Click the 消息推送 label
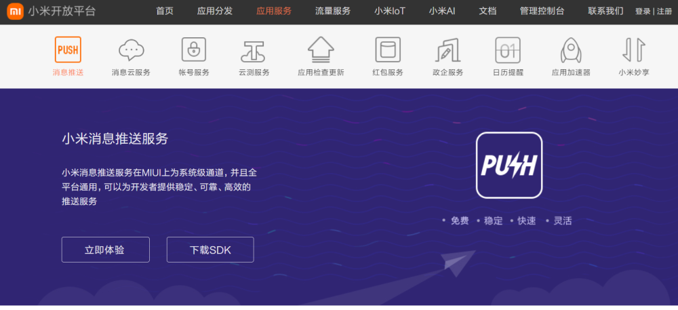678x310 pixels. 68,73
